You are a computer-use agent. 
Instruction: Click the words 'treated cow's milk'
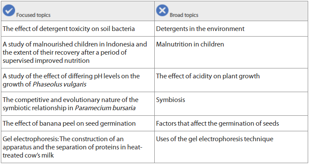(x=28, y=155)
